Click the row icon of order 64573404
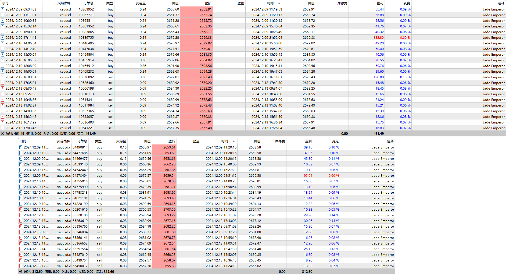Viewport: 506px width, 276px height. pyautogui.click(x=21, y=175)
